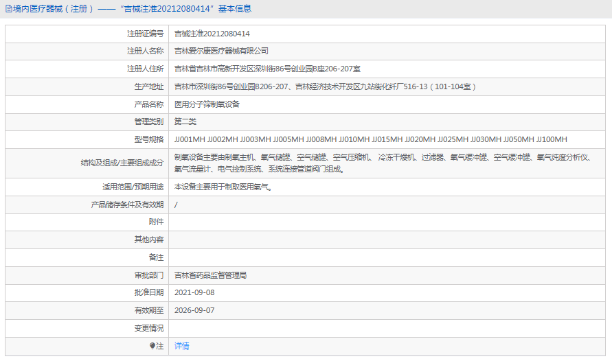The width and height of the screenshot is (612, 361).
Task: Click the 产品名称 label
Action: click(149, 104)
